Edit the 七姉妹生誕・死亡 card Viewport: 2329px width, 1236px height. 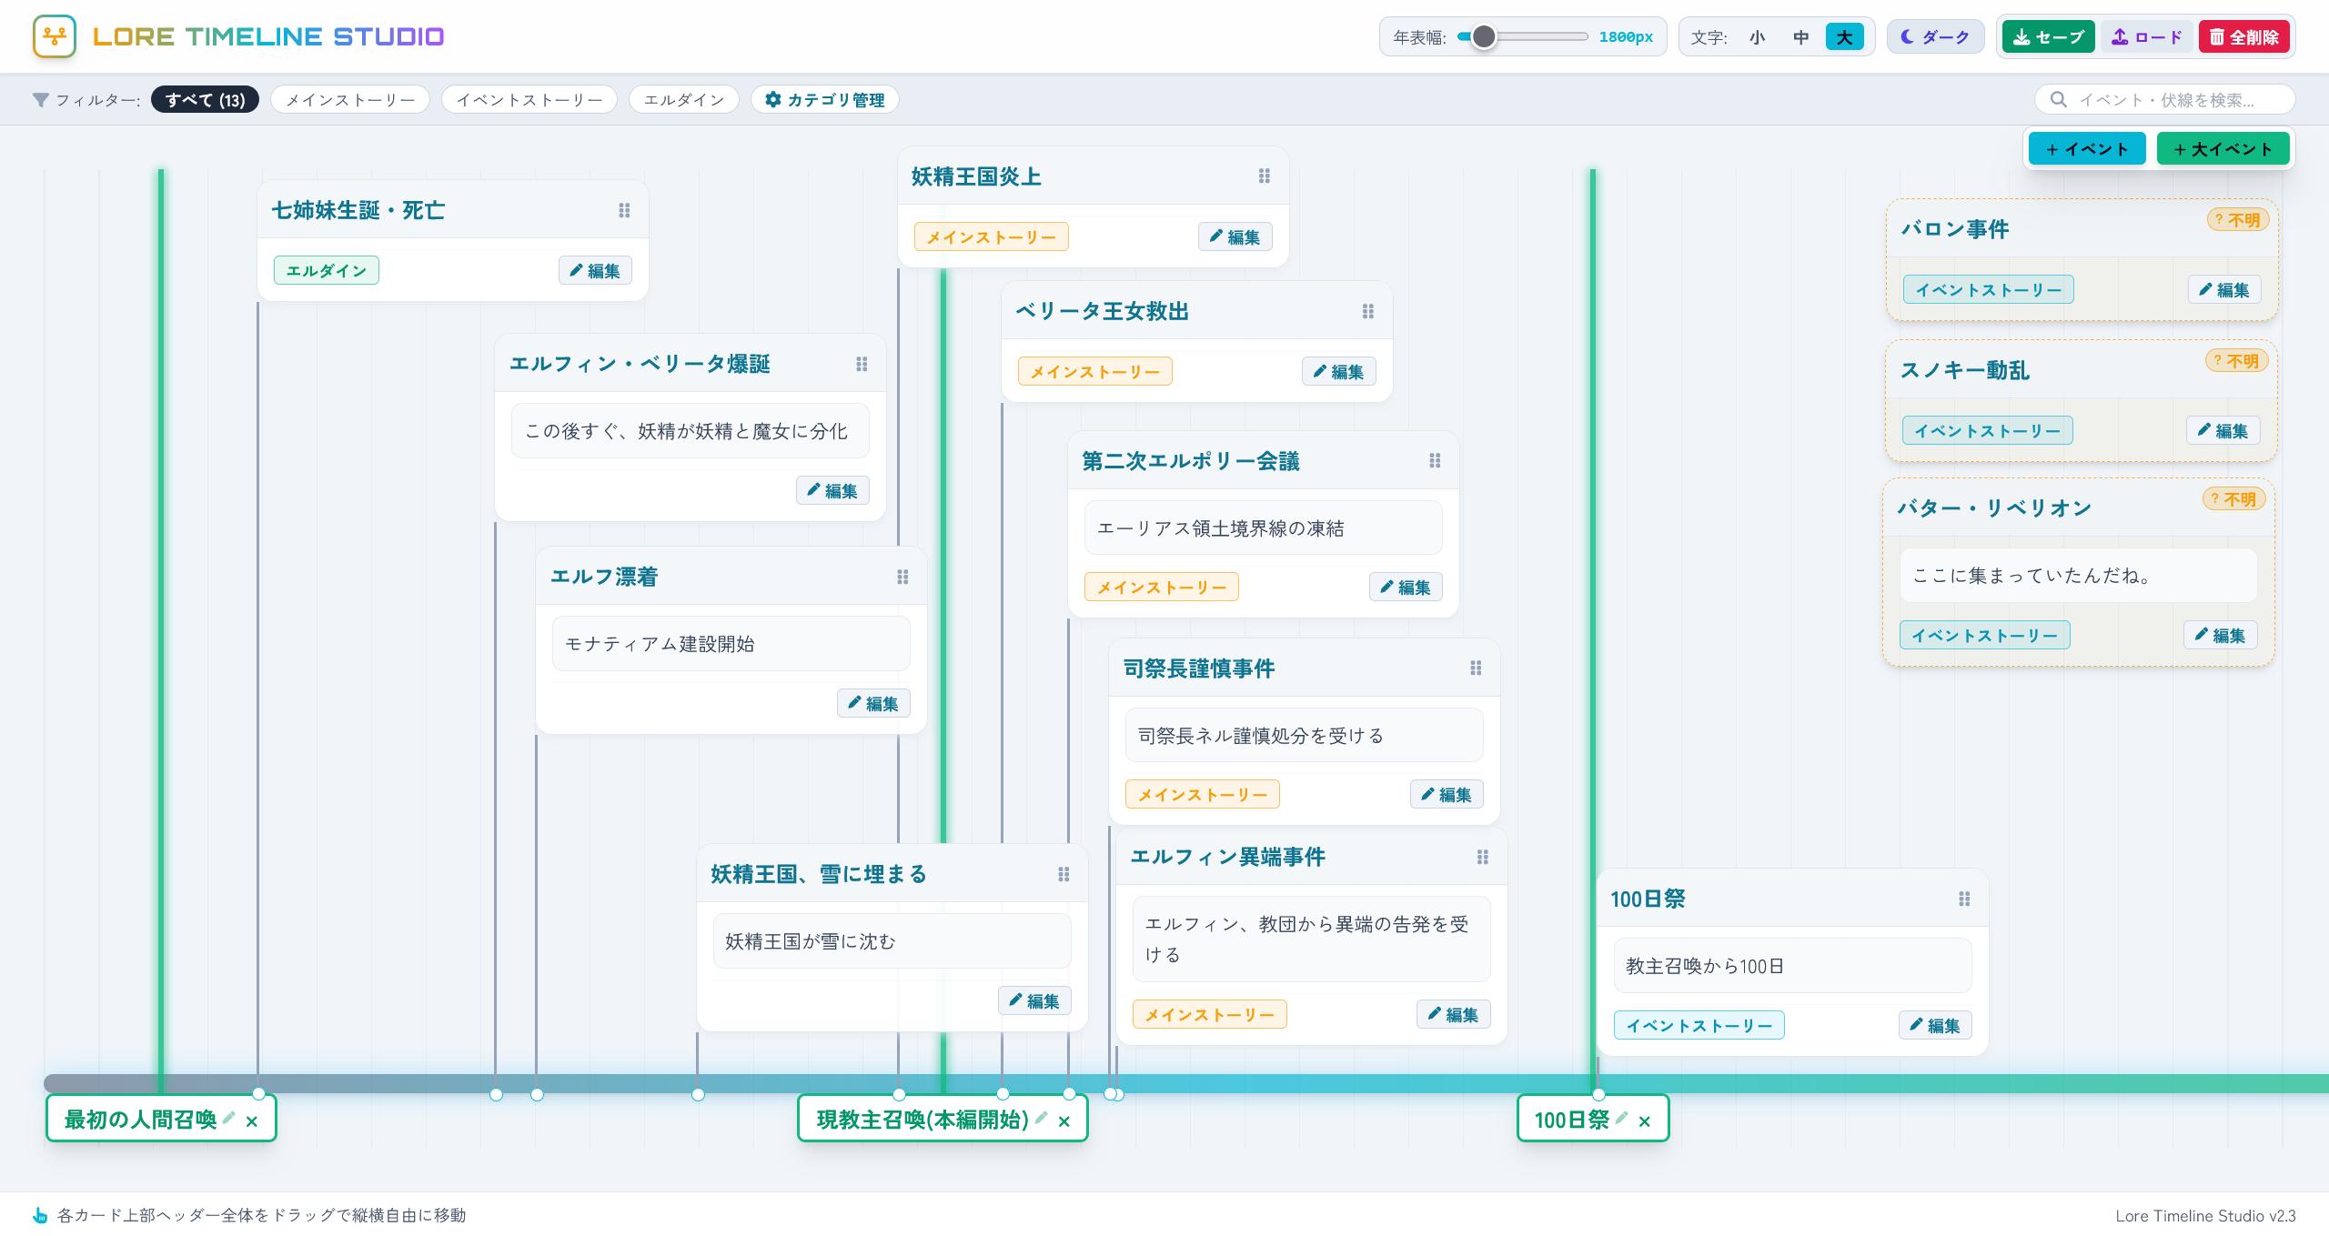[x=595, y=270]
